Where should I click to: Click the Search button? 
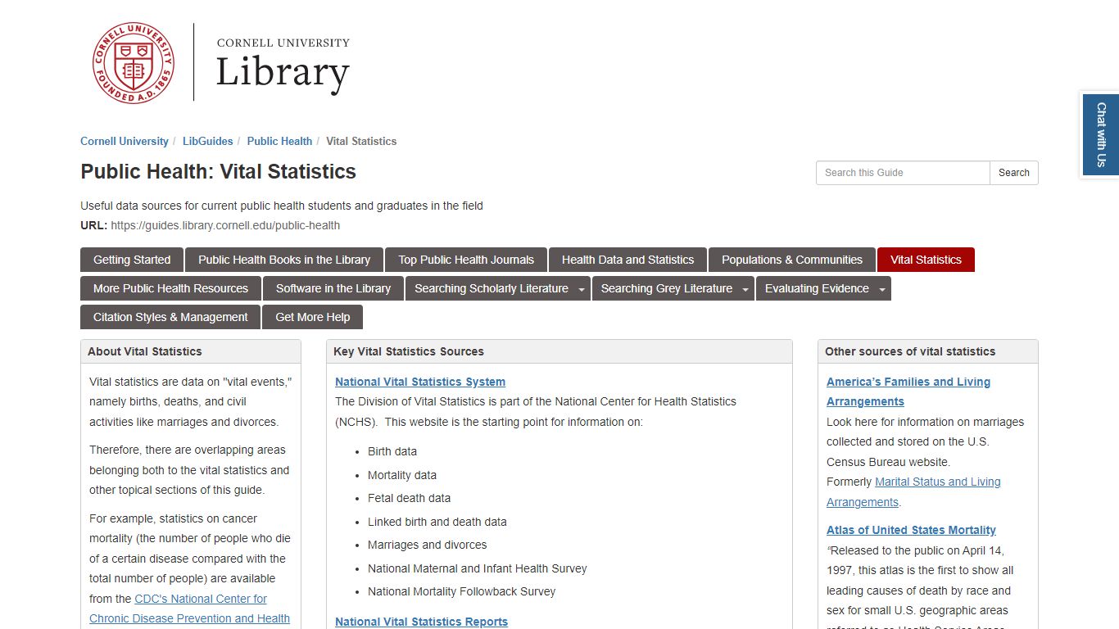pos(1014,173)
